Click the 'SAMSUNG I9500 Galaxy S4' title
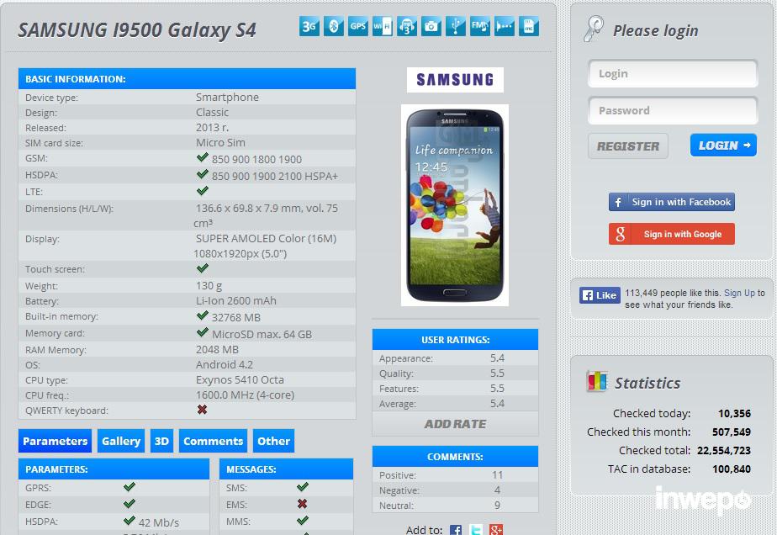Viewport: 777px width, 535px height. click(x=137, y=30)
